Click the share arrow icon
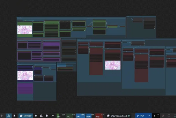Image resolution: width=176 pixels, height=118 pixels. pos(53,116)
